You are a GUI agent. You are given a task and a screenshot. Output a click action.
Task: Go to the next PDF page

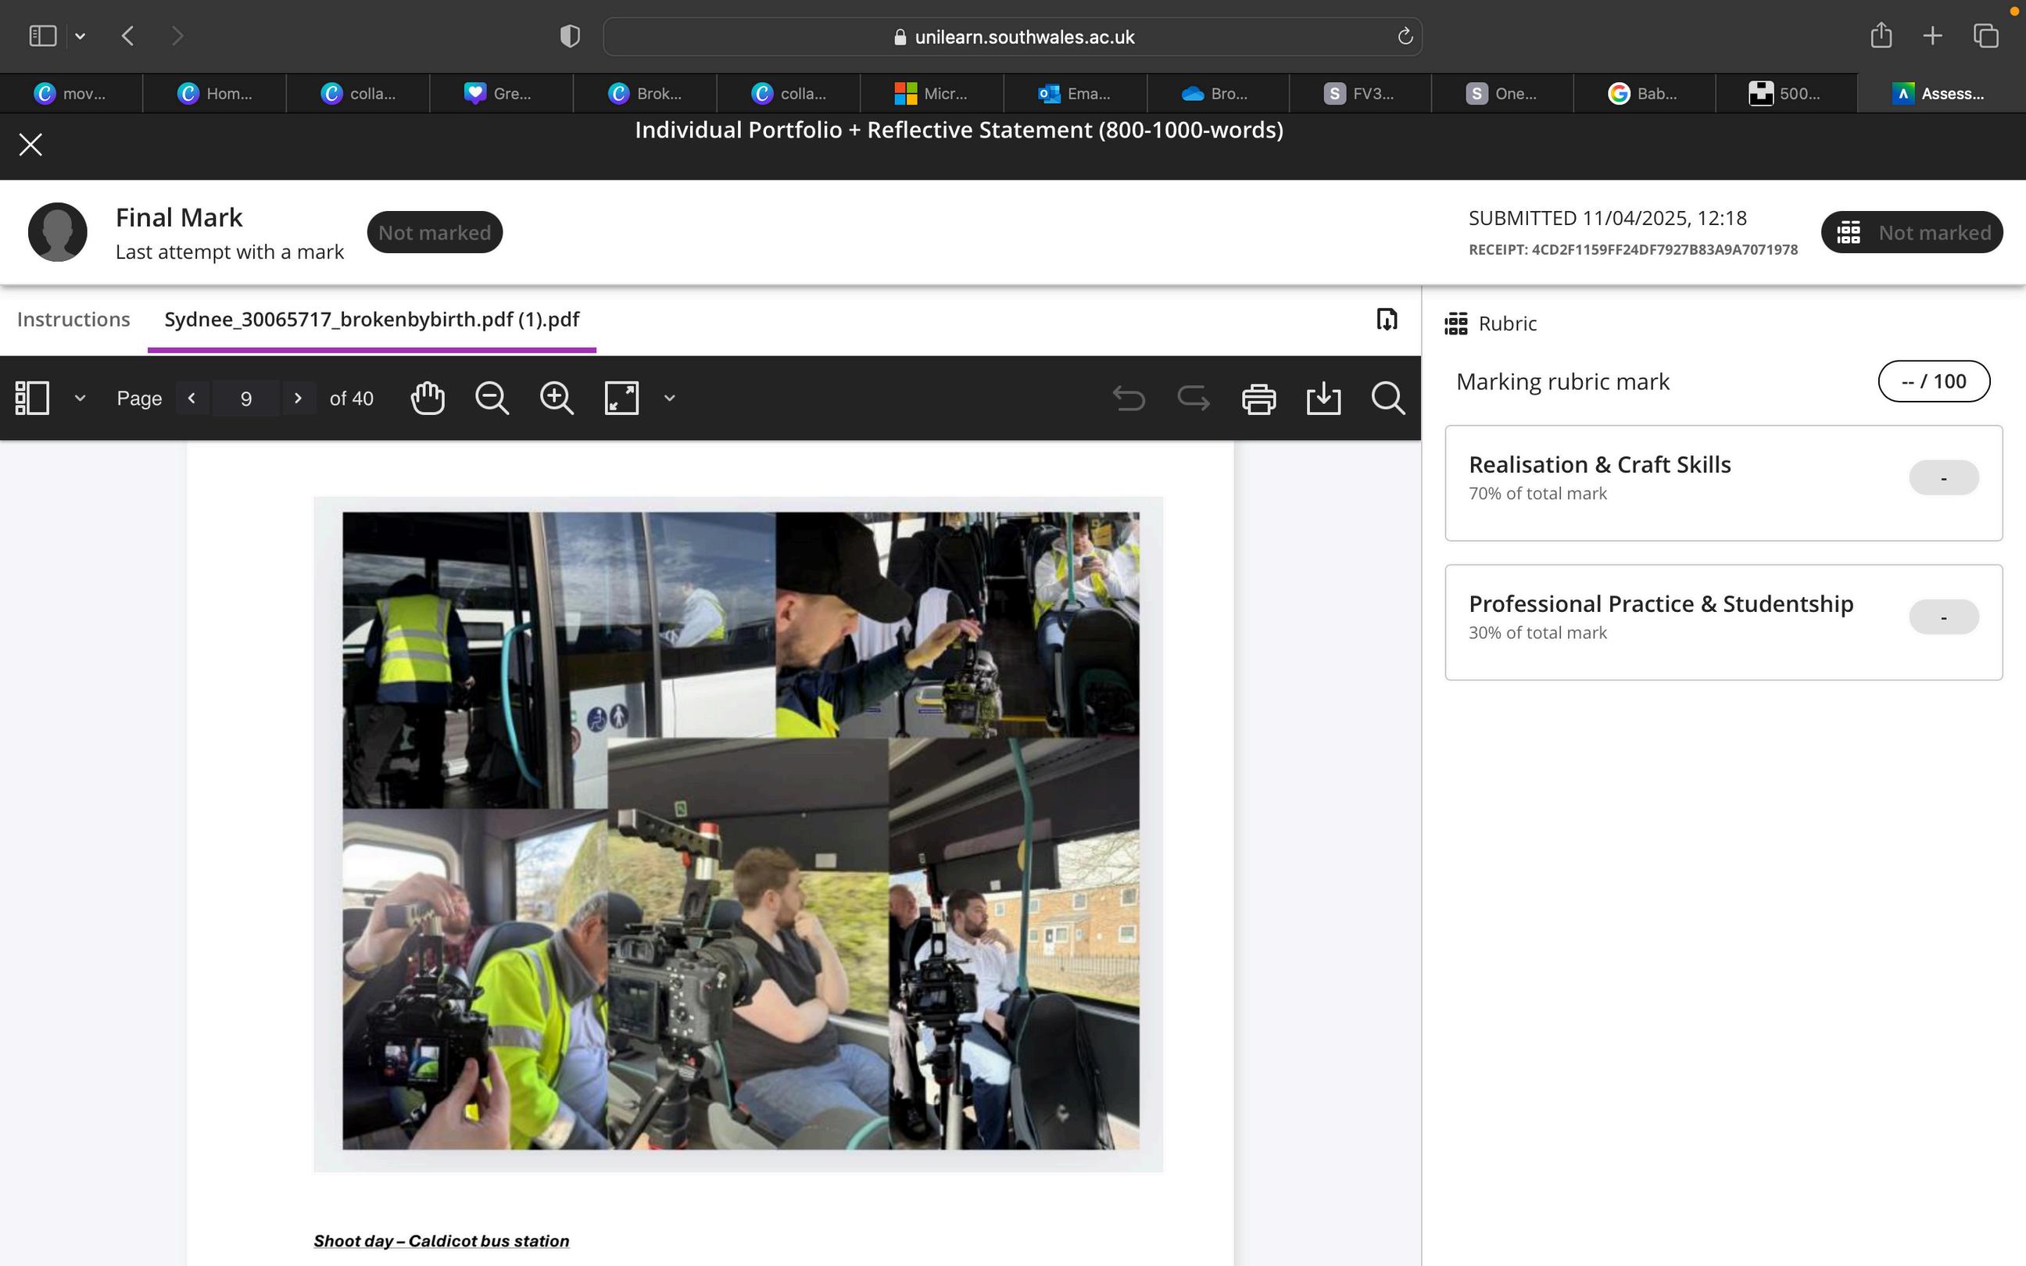coord(297,398)
